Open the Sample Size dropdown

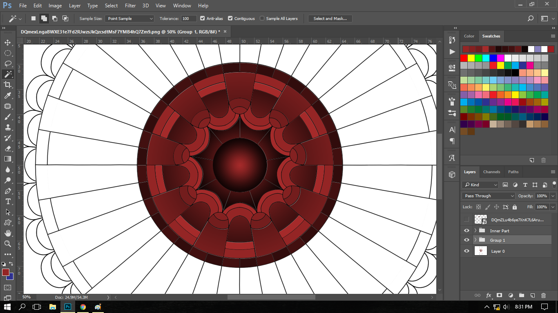pyautogui.click(x=129, y=18)
